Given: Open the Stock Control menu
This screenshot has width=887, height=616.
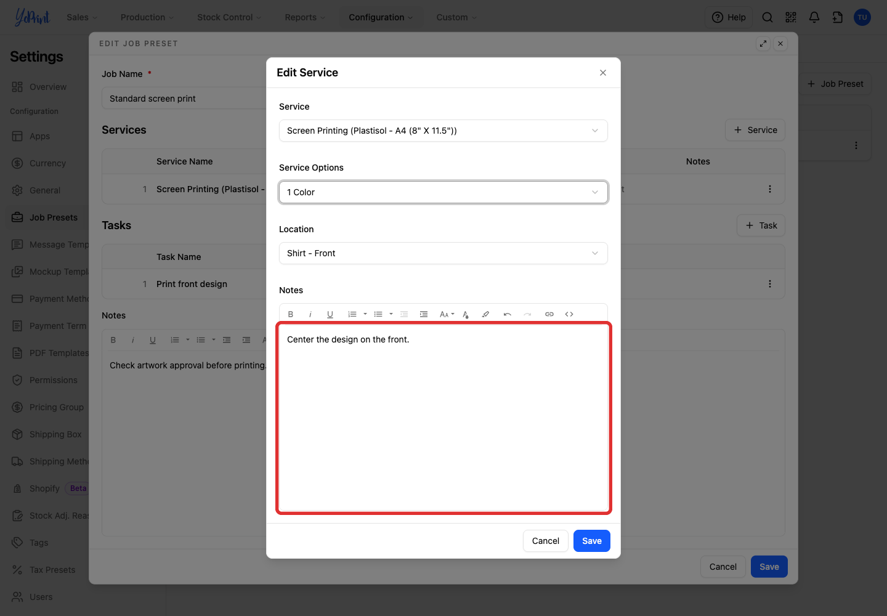Looking at the screenshot, I should coord(229,17).
